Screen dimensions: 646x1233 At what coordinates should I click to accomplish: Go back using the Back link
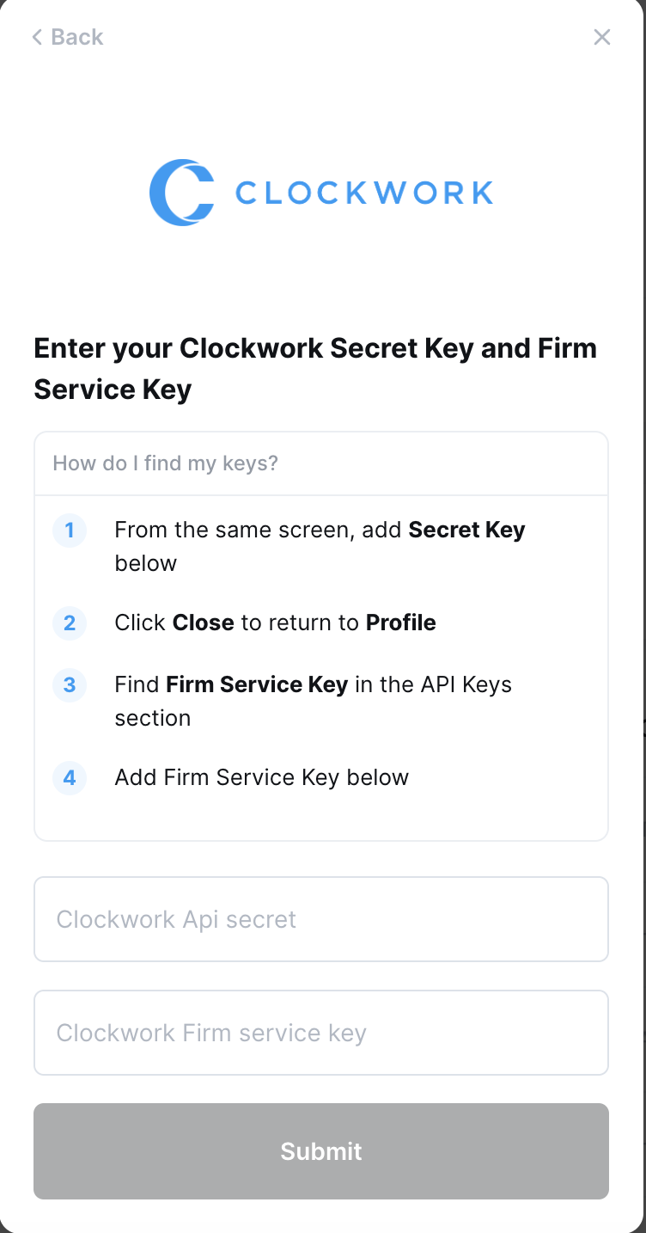(x=68, y=37)
